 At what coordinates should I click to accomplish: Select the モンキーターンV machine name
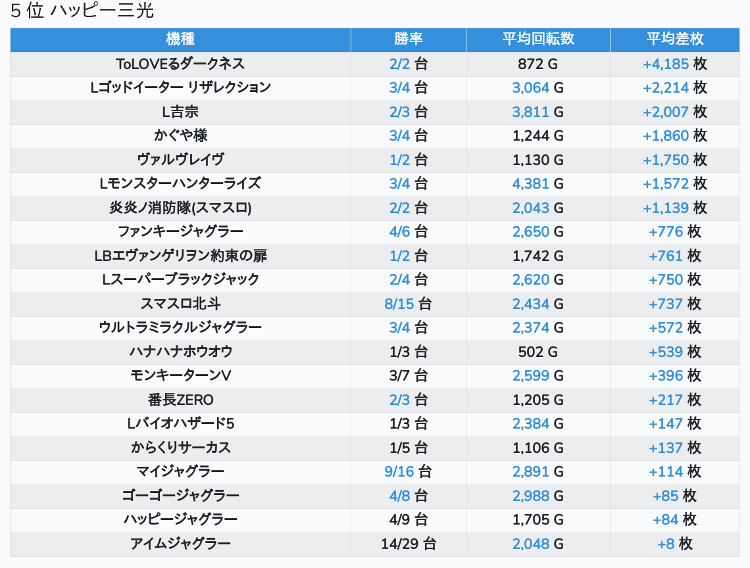pyautogui.click(x=180, y=376)
